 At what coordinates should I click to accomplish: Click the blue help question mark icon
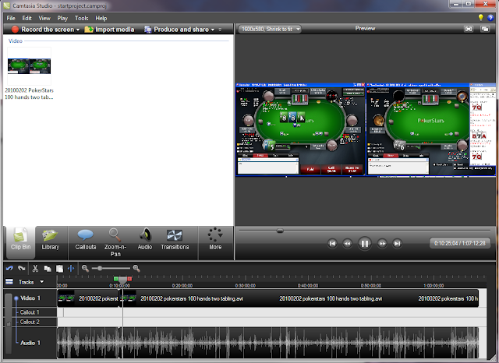pyautogui.click(x=490, y=18)
